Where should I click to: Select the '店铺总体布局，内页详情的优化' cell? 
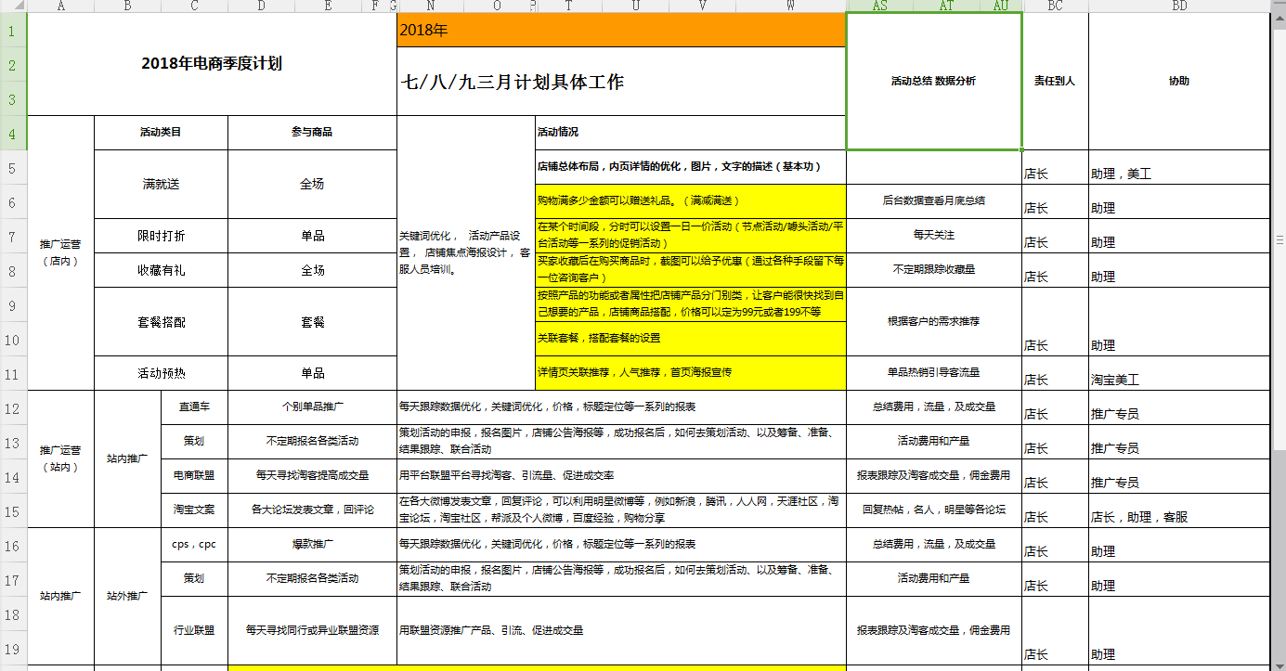(690, 167)
